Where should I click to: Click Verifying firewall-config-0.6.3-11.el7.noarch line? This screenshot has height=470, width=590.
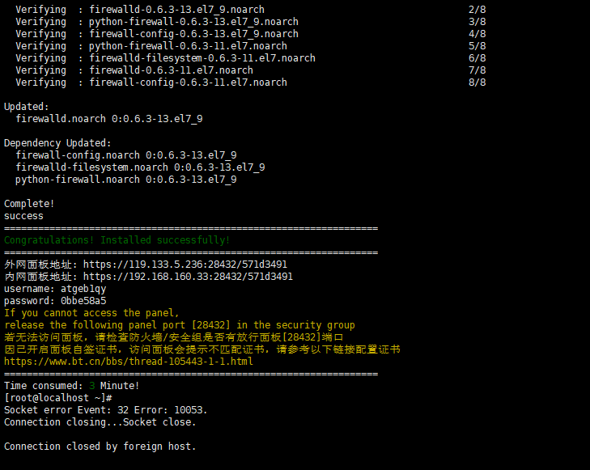pos(151,83)
